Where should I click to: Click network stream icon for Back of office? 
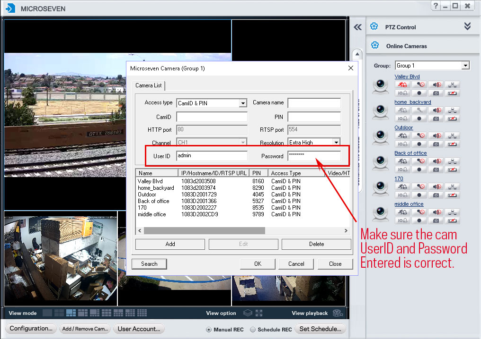coord(453,161)
